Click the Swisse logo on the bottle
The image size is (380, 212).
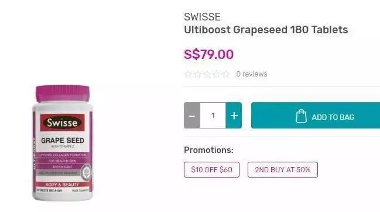pyautogui.click(x=62, y=123)
